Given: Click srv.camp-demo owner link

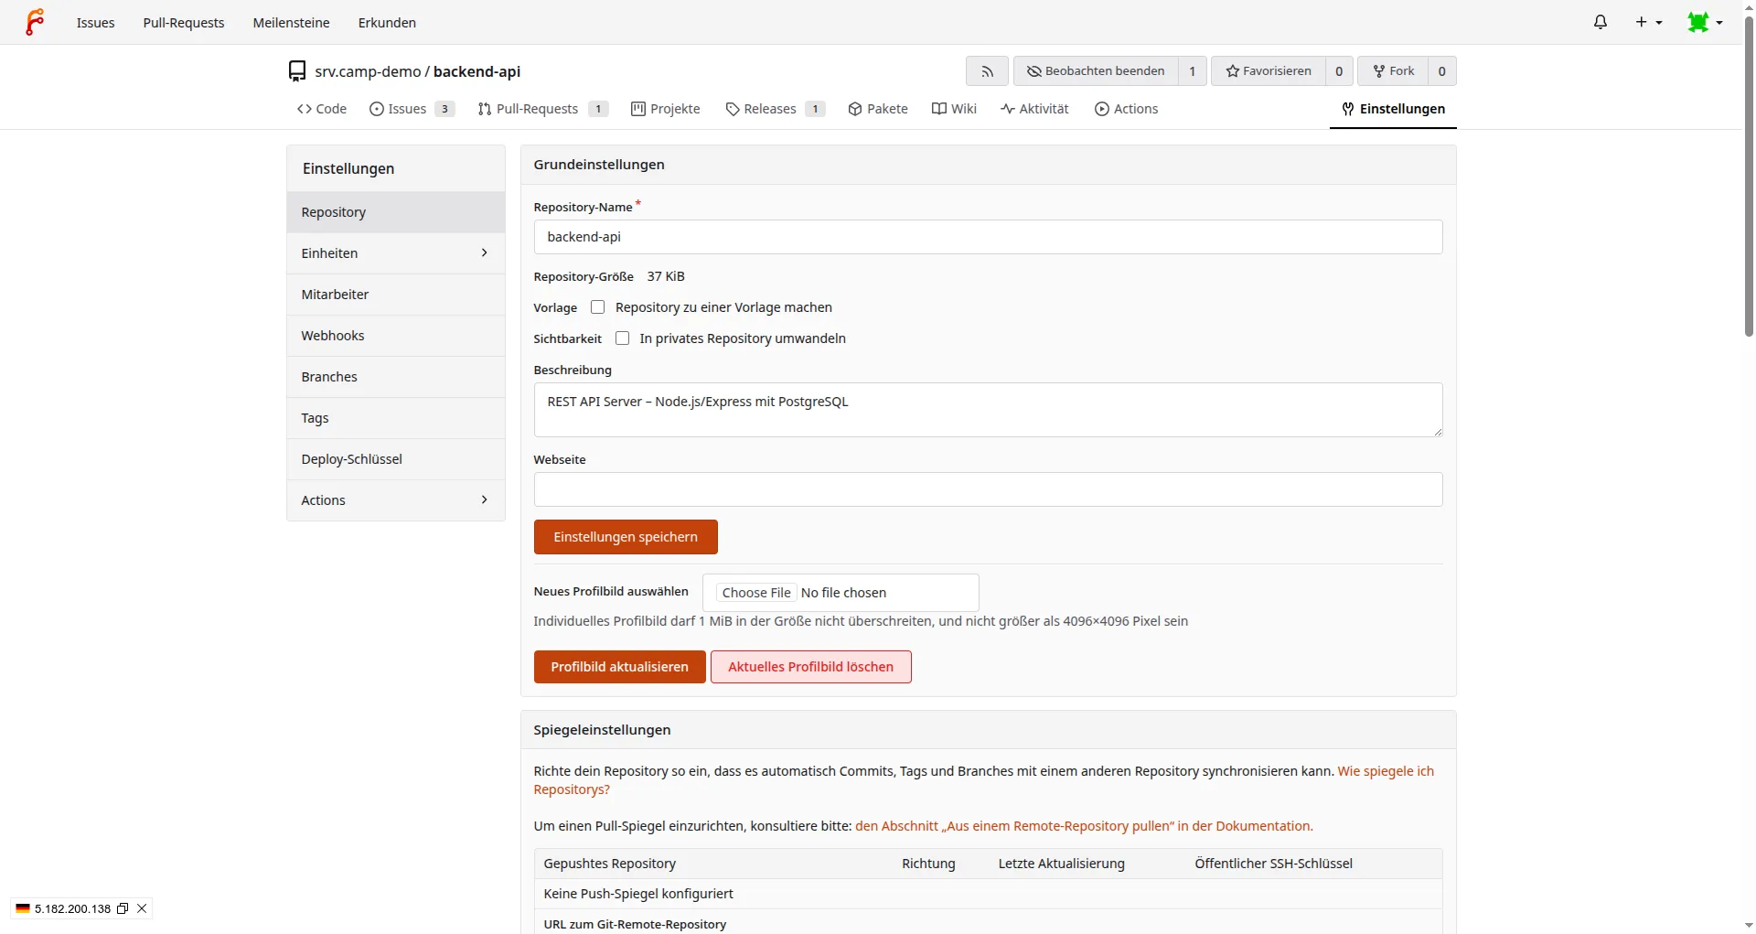Looking at the screenshot, I should 368,71.
